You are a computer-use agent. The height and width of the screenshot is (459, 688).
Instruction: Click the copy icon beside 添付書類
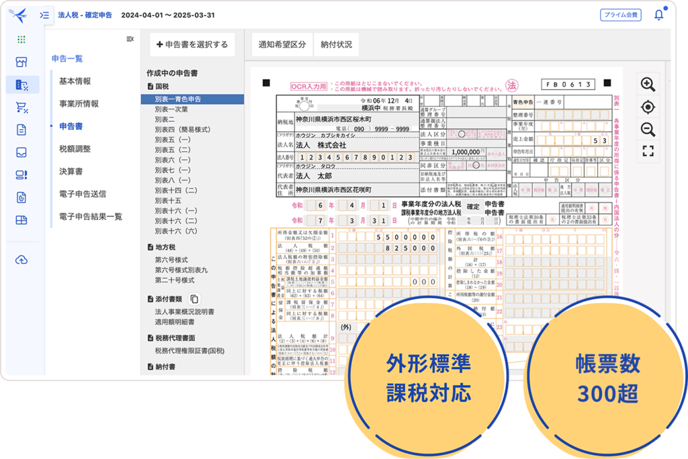194,298
